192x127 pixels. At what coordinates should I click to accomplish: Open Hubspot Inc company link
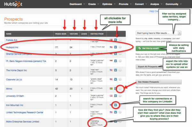click(12, 47)
